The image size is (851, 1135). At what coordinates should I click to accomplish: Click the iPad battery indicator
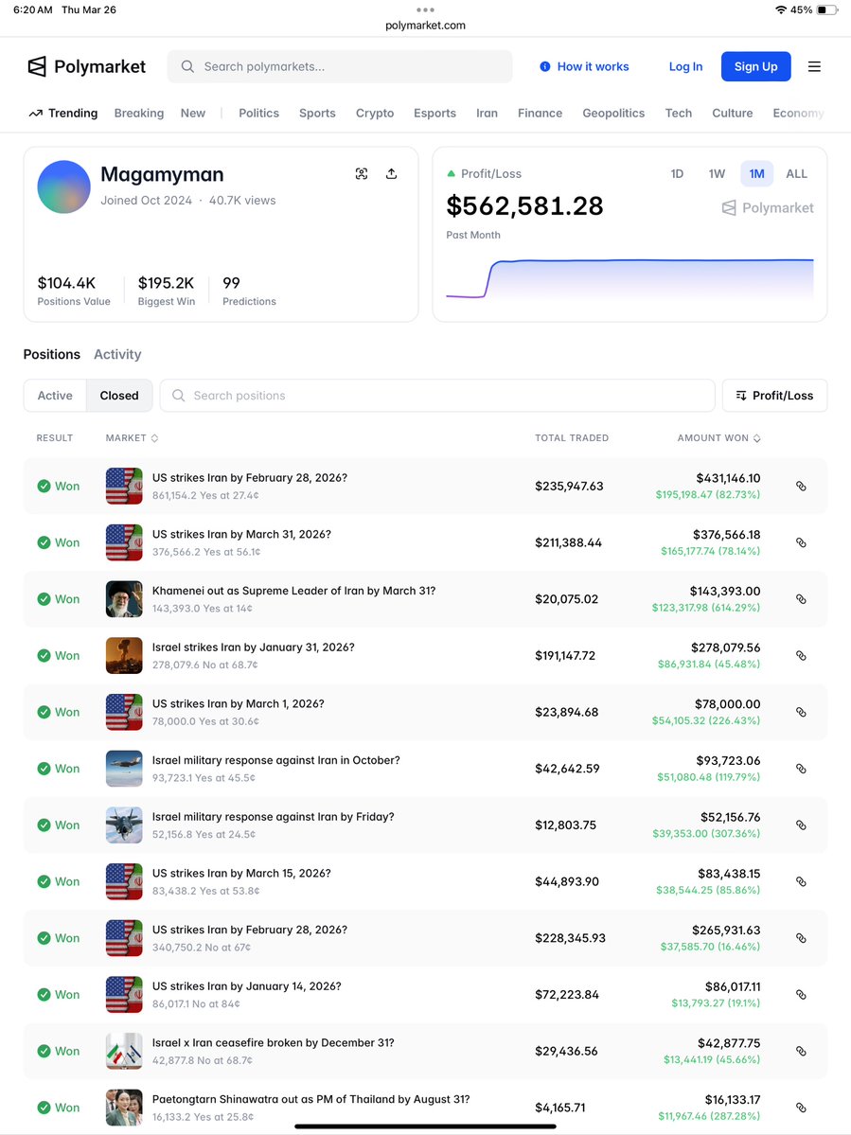826,10
